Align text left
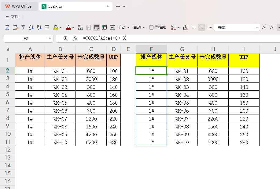Image resolution: width=280 pixels, height=189 pixels. 194,27
